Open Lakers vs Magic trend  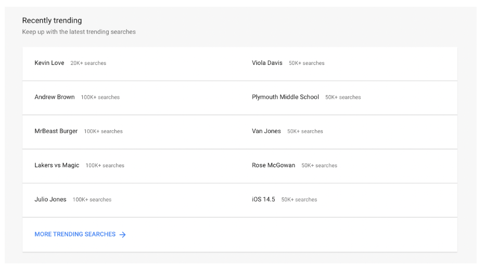[57, 165]
